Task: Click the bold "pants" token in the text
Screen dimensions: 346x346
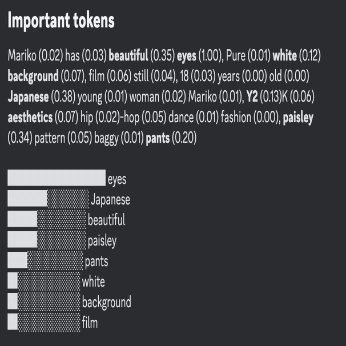Action: click(158, 139)
